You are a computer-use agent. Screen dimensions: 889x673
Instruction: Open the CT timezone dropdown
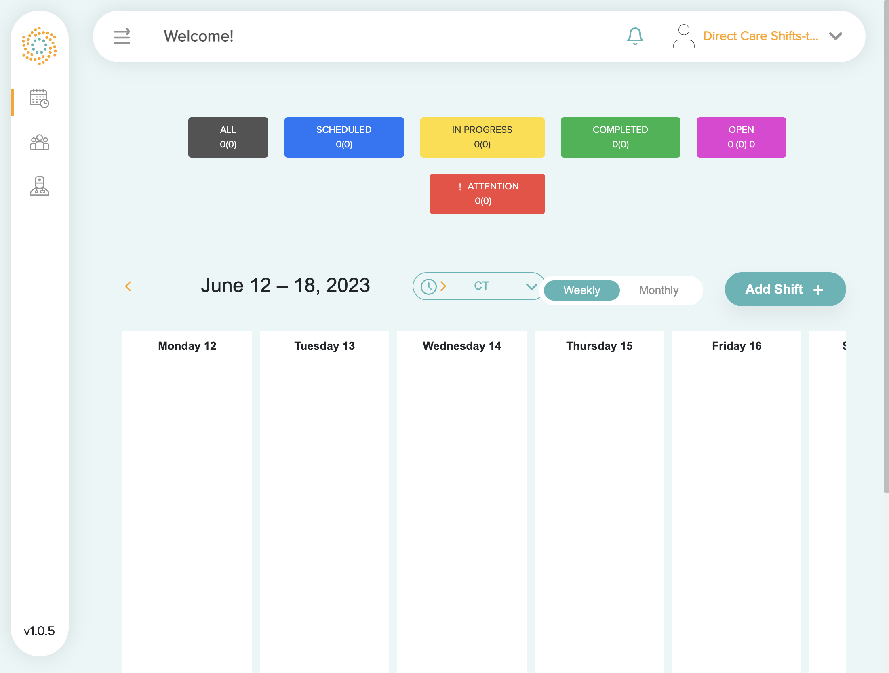point(479,286)
